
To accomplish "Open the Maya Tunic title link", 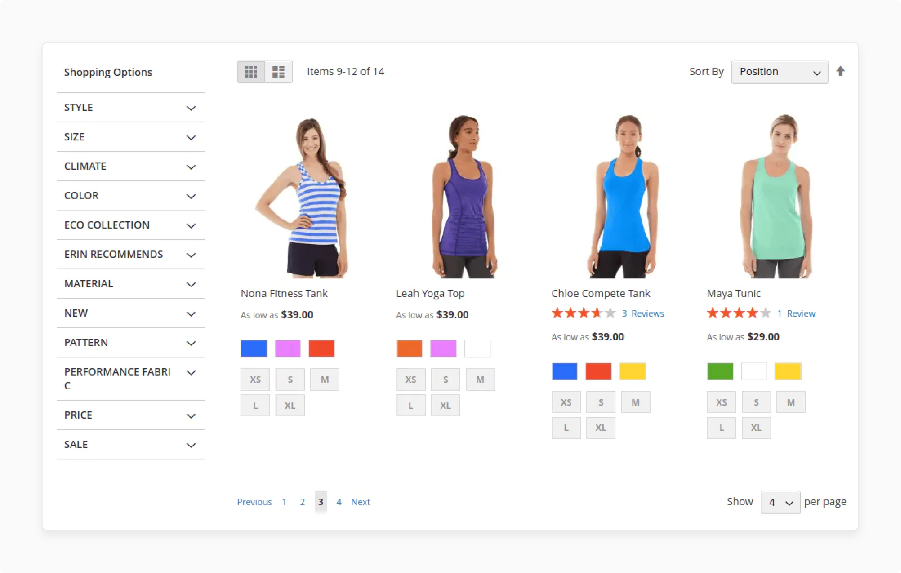I will [733, 293].
